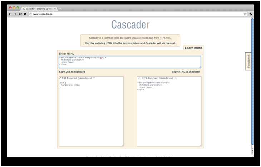This screenshot has width=261, height=167.
Task: Click the site icon in address bar
Action: 31,14
